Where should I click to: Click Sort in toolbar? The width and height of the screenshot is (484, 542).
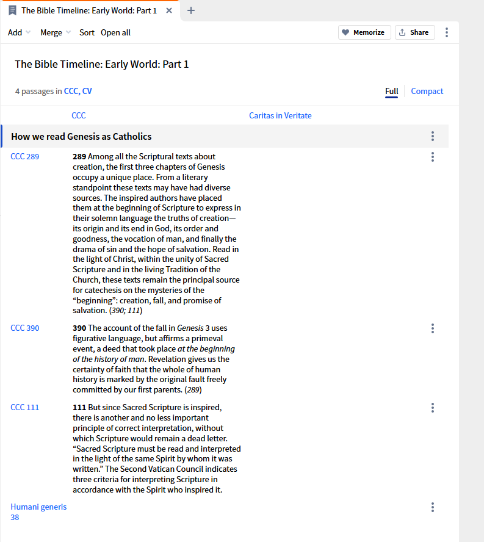coord(87,32)
